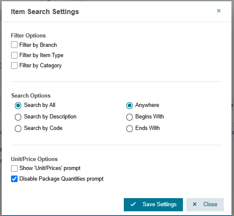
Task: Choose the Ends With radio option
Action: coord(129,129)
